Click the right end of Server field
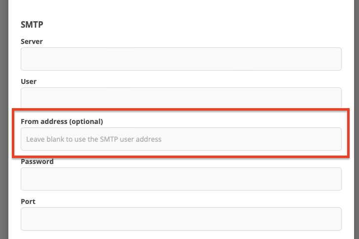This screenshot has width=359, height=239. (x=337, y=59)
